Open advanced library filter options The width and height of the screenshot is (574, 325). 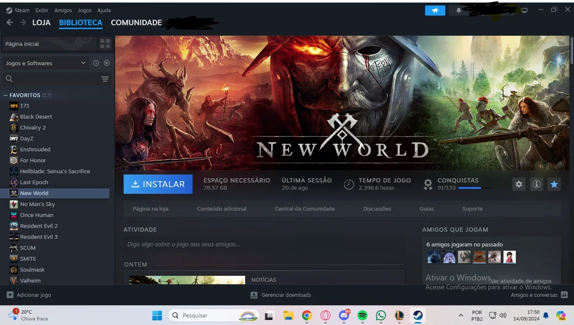tap(105, 79)
